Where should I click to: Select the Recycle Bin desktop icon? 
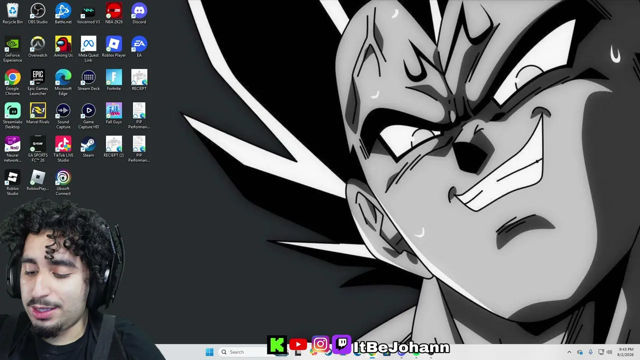click(x=12, y=13)
